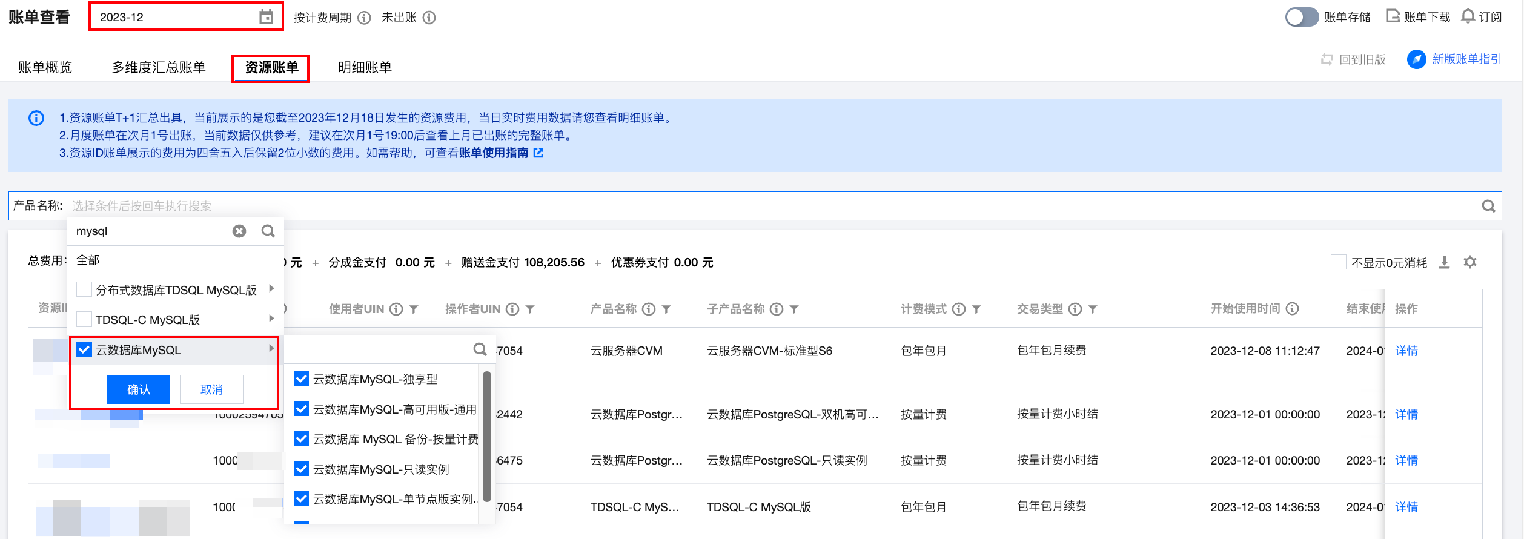Click the 2023-12-03 14:36:53 start time
This screenshot has height=539, width=1524.
coord(1265,507)
